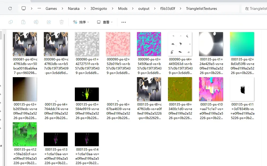Copy the selected file using toolbar Copy icon
Screen dimensions: 267x166
tap(11, 22)
